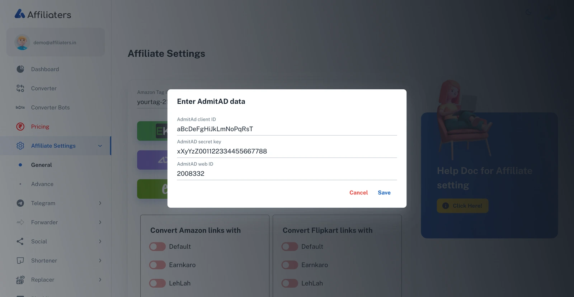This screenshot has height=297, width=574.
Task: Save the AdmitAD data
Action: pos(384,193)
